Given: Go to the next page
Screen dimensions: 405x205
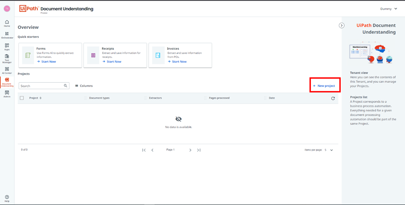Looking at the screenshot, I should click(190, 150).
